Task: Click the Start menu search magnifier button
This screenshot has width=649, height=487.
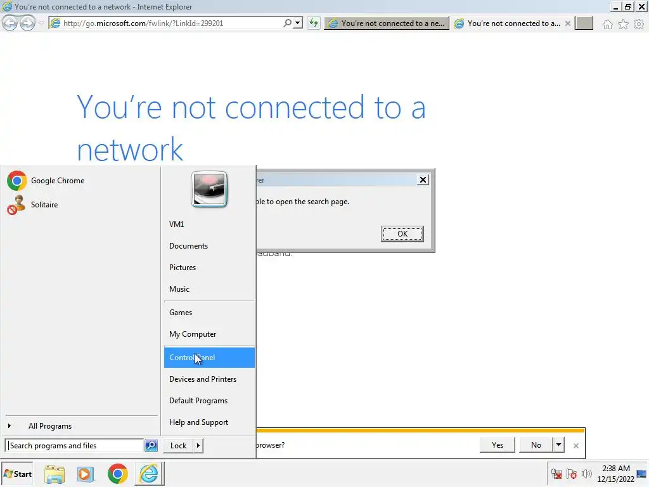Action: pos(151,446)
